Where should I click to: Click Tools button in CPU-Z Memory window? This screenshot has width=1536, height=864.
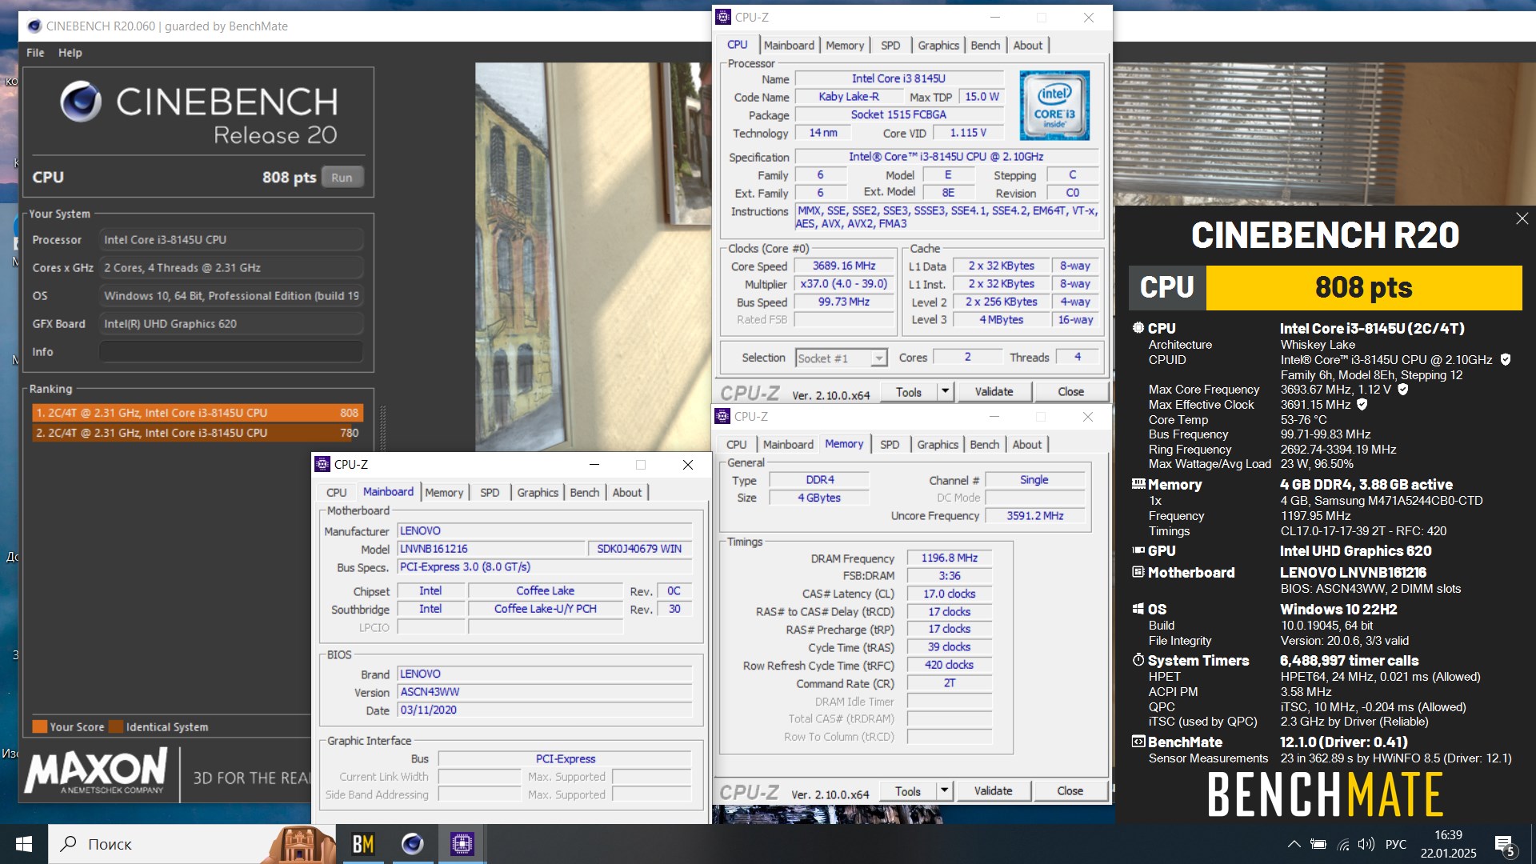(x=907, y=790)
